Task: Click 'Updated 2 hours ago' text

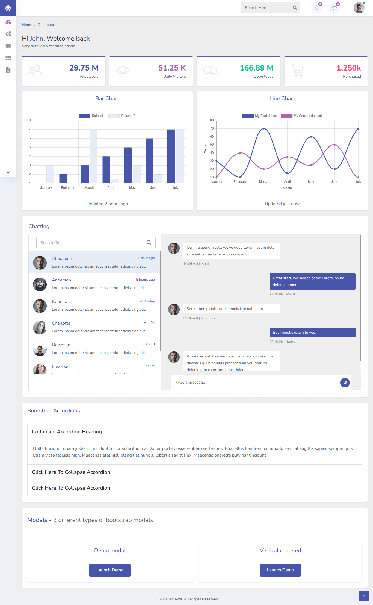Action: pyautogui.click(x=107, y=204)
